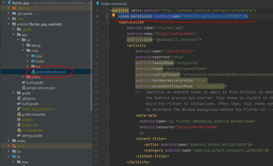Click the kotlin source folder icon
Image resolution: width=273 pixels, height=166 pixels.
click(33, 61)
